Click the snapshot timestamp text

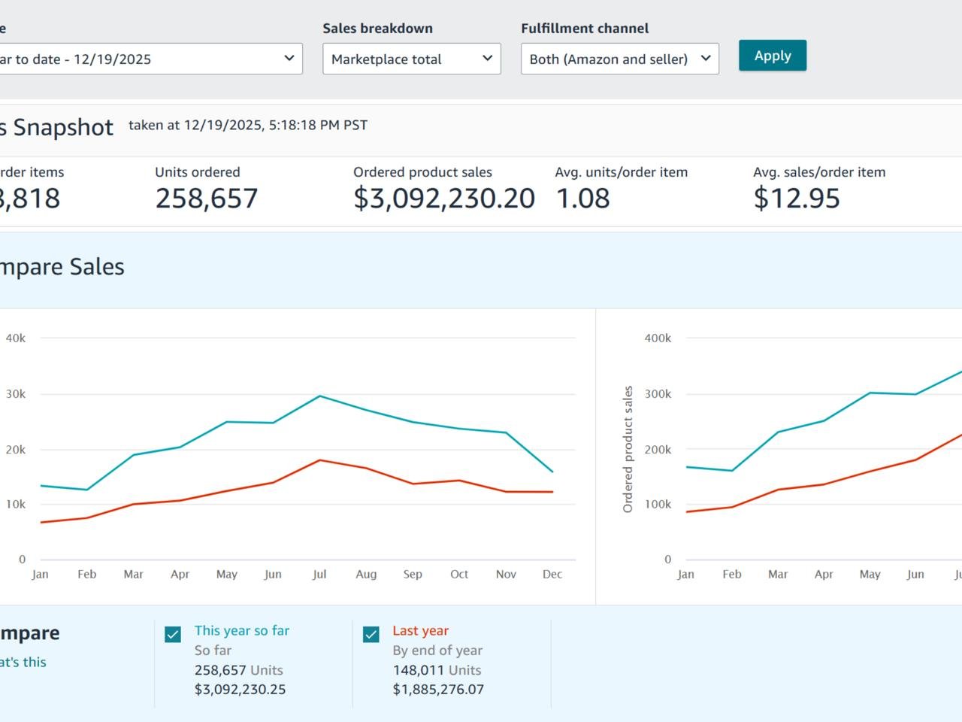point(247,125)
